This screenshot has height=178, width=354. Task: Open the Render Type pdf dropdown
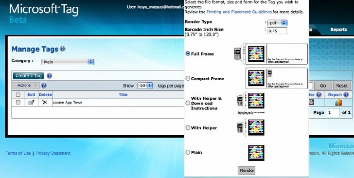pyautogui.click(x=277, y=23)
